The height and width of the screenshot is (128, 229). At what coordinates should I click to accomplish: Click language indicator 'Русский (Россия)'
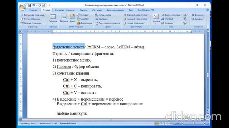pos(68,123)
